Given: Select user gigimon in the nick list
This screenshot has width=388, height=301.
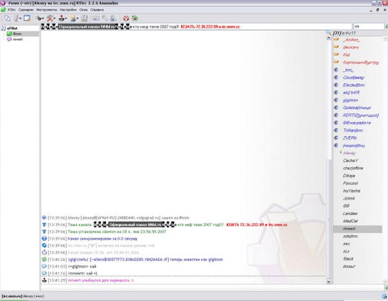Looking at the screenshot, I should [x=350, y=100].
